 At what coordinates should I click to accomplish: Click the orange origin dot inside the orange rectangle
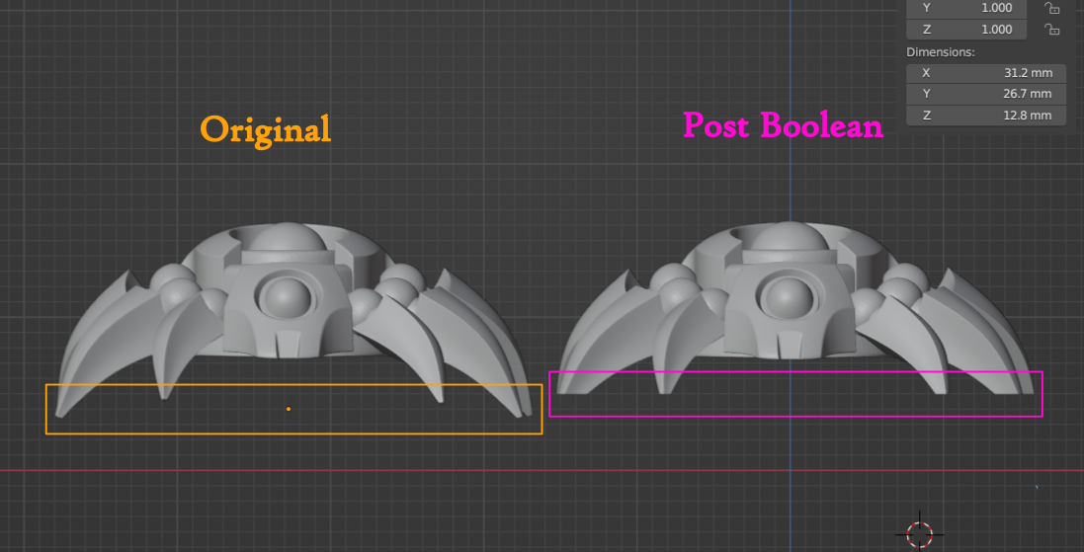[x=289, y=408]
